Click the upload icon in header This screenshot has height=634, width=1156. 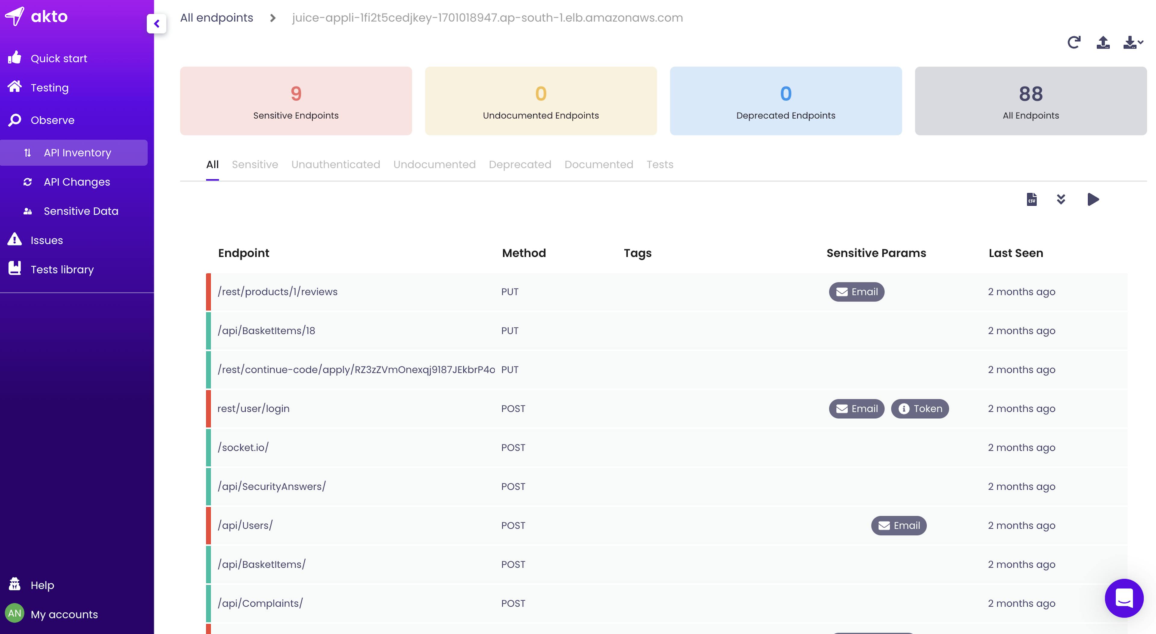click(x=1103, y=43)
